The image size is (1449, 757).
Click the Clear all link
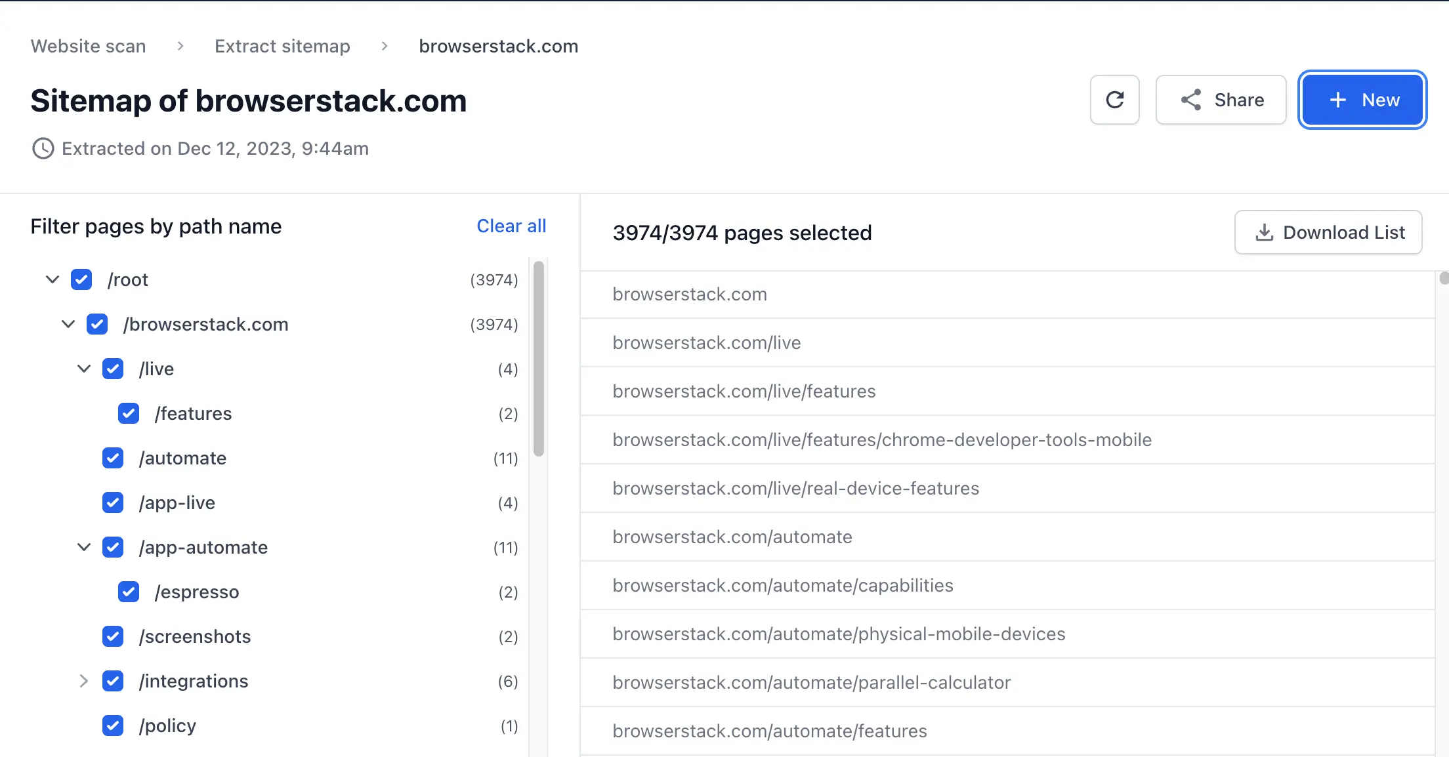tap(511, 226)
